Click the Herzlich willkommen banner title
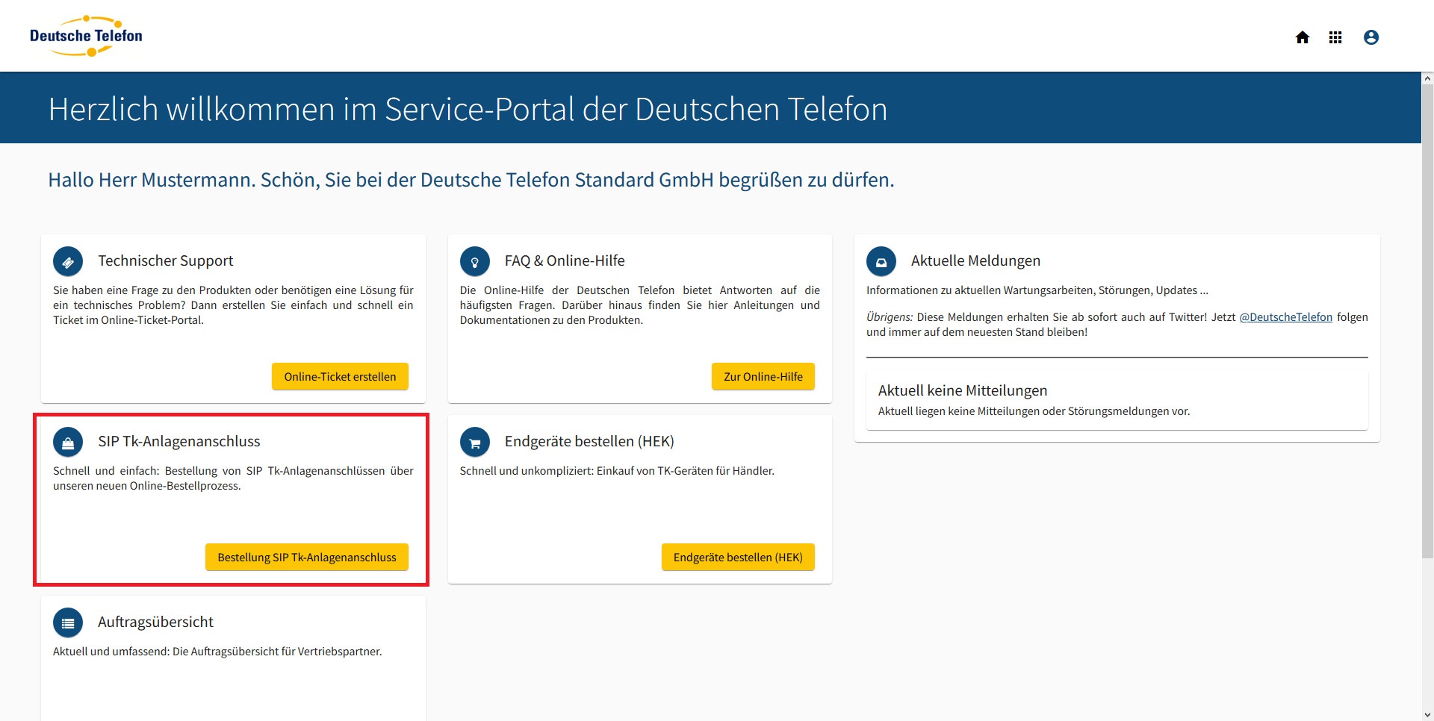The image size is (1434, 721). 468,109
